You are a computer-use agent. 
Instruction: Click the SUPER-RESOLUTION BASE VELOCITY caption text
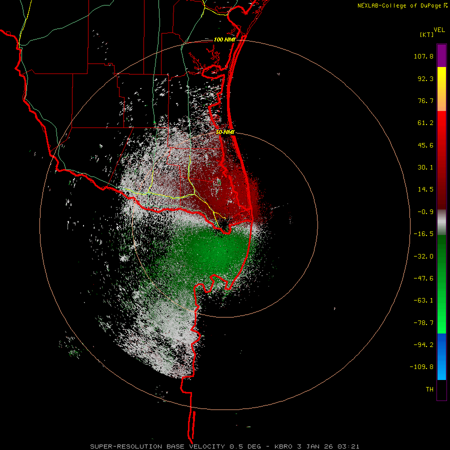157,446
